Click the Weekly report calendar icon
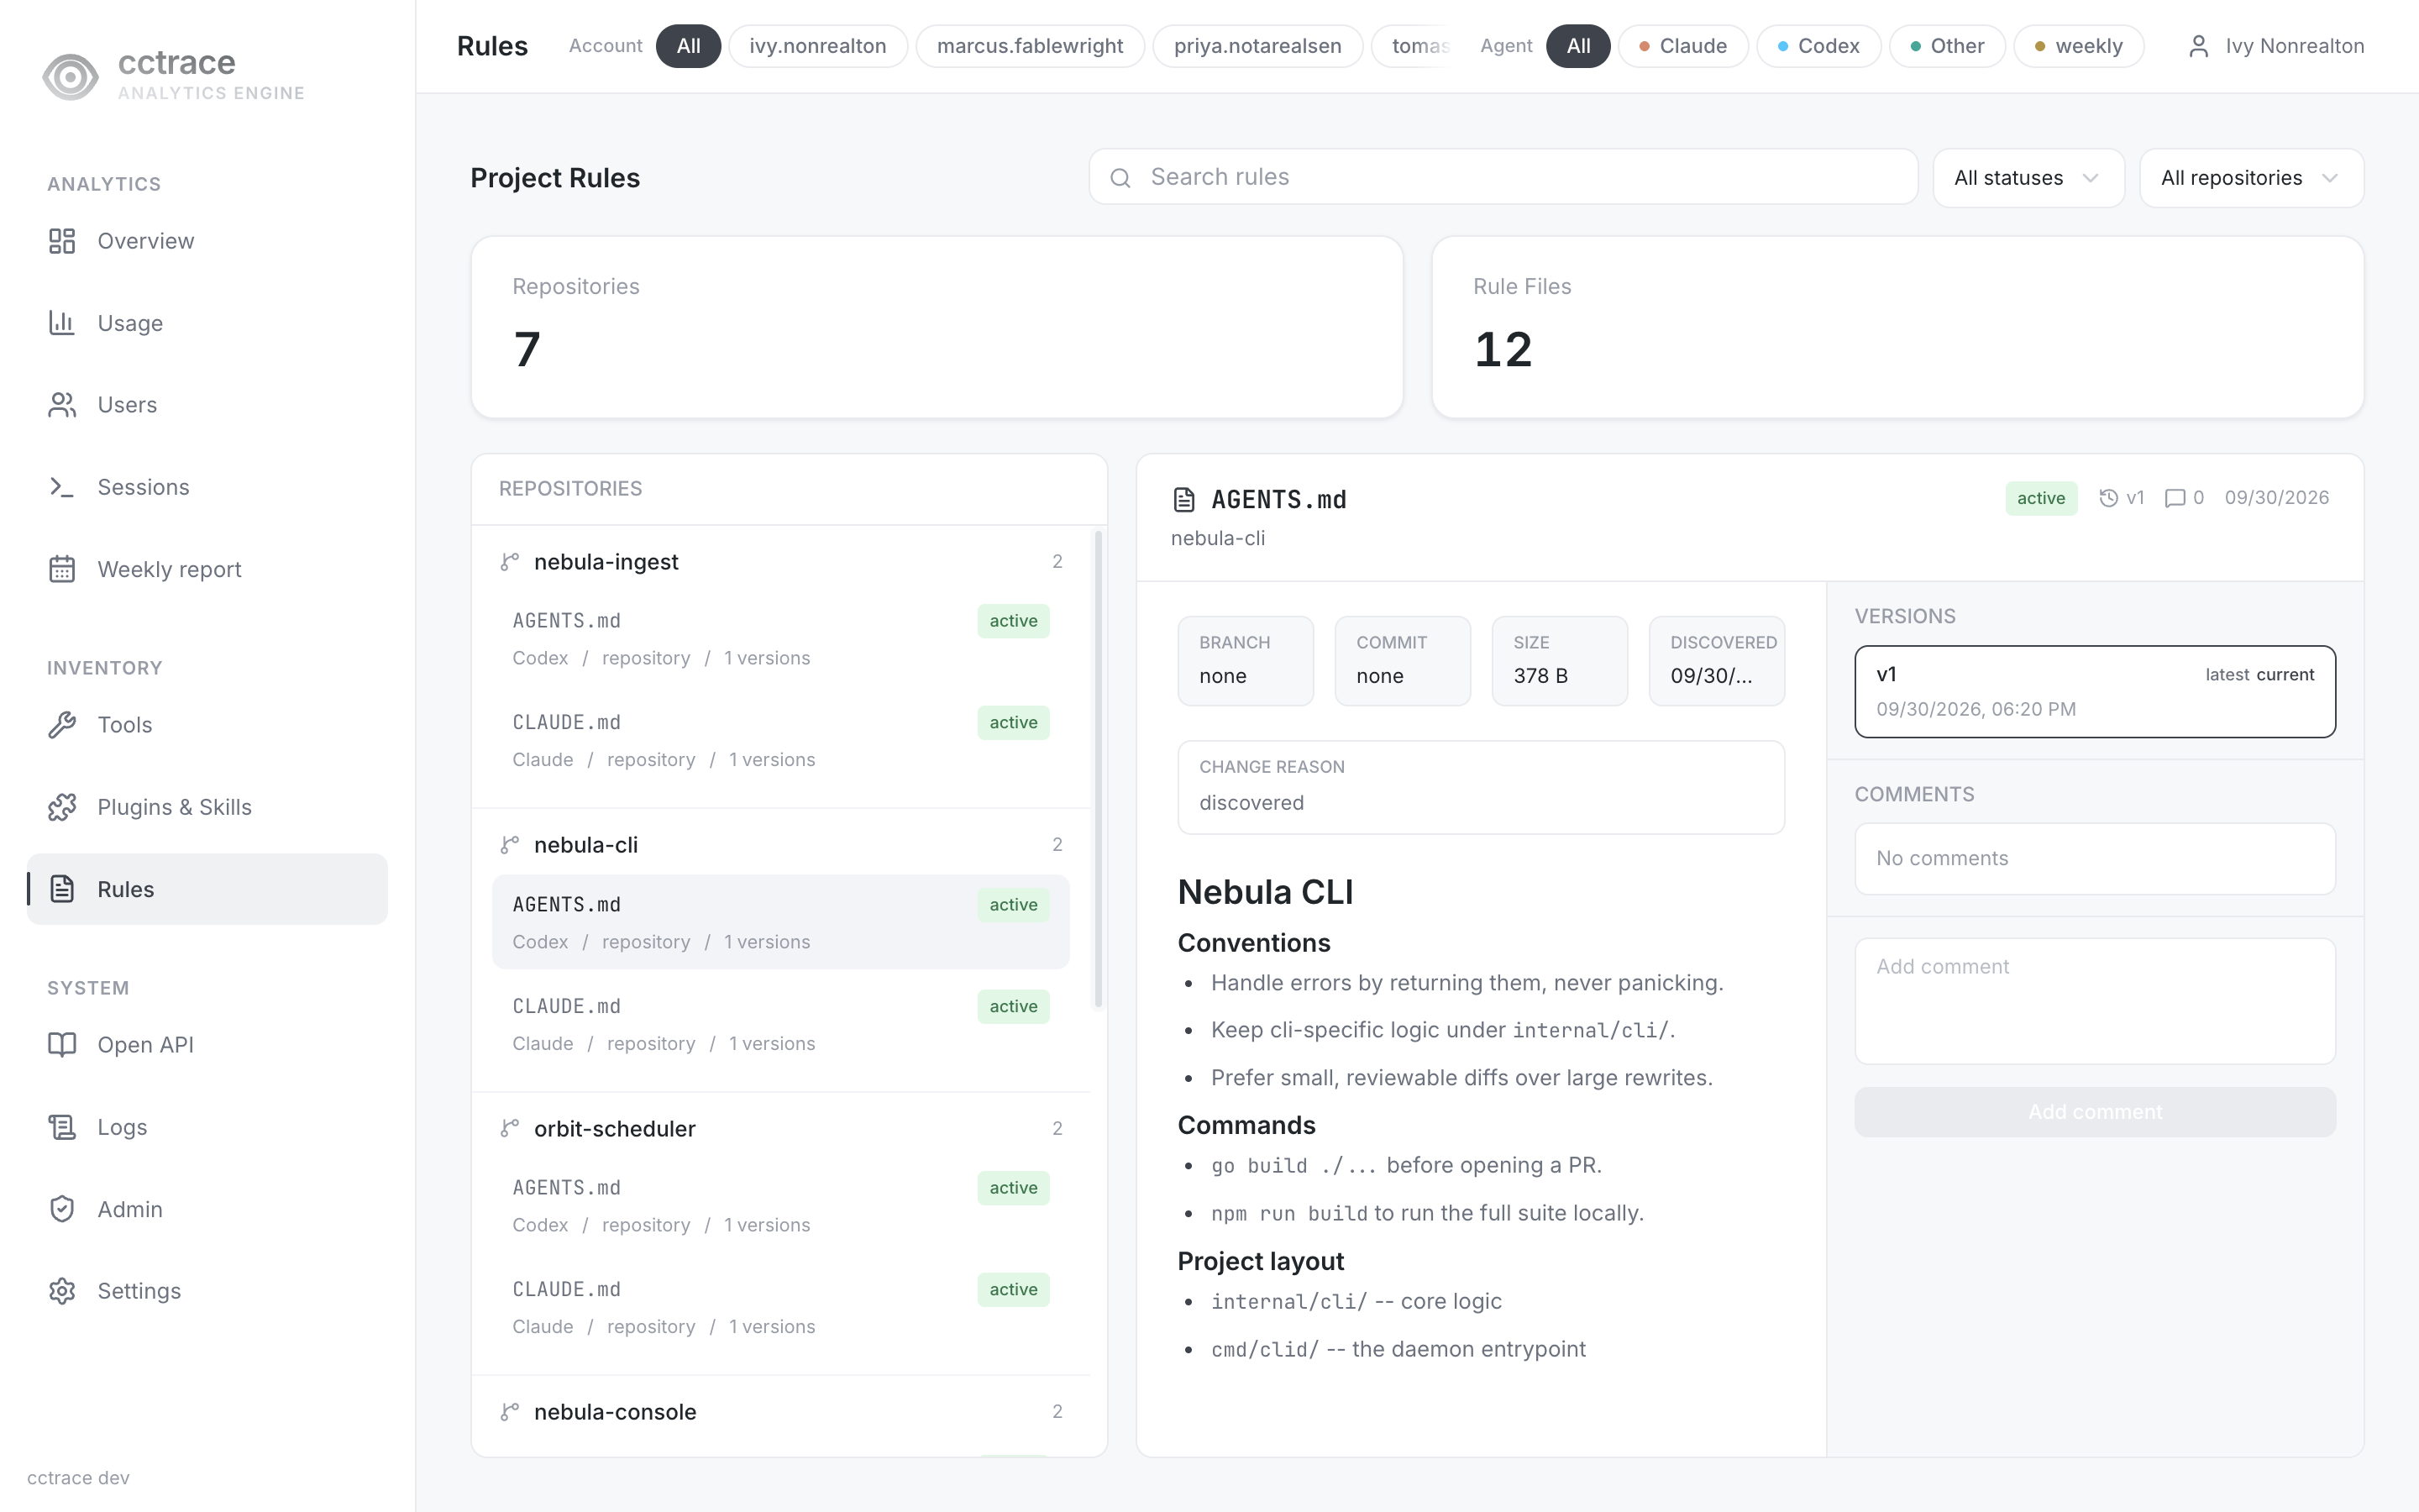Screen dimensions: 2419x1512 point(62,569)
